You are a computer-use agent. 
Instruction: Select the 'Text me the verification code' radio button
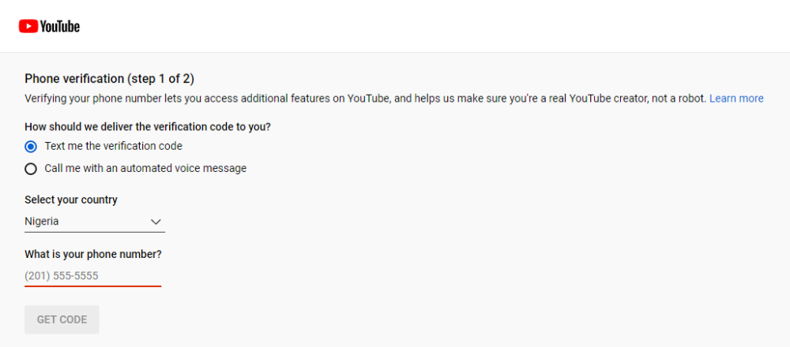tap(31, 146)
